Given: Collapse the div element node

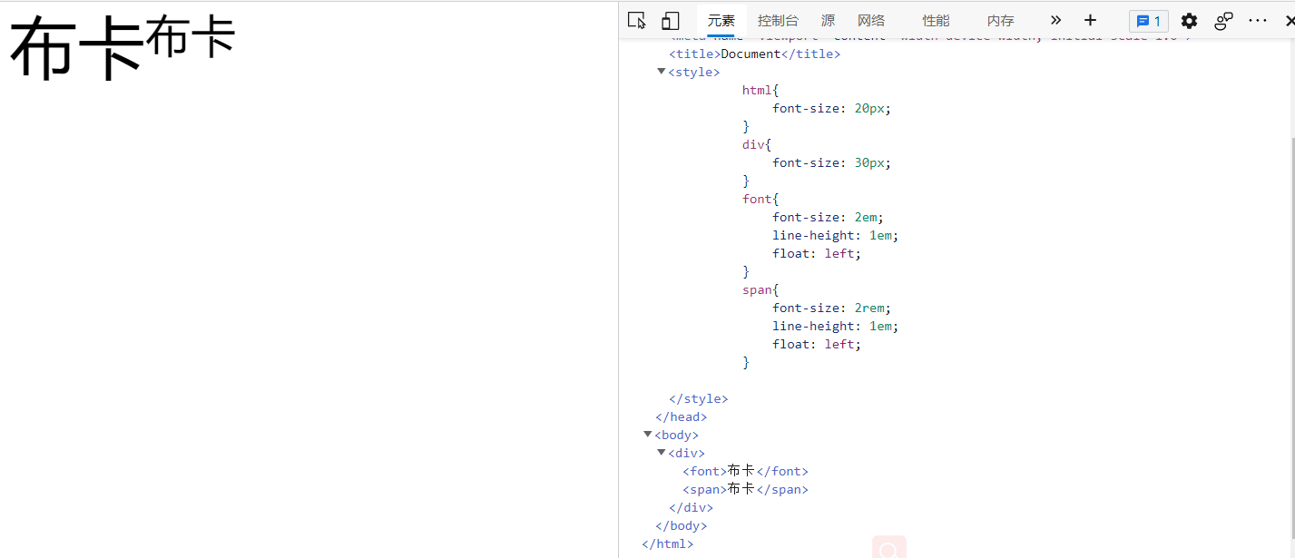Looking at the screenshot, I should pyautogui.click(x=662, y=453).
